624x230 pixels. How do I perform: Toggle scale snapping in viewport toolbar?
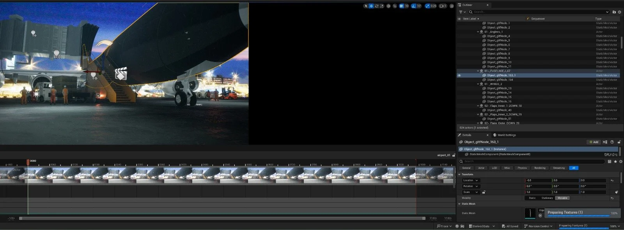click(x=427, y=6)
